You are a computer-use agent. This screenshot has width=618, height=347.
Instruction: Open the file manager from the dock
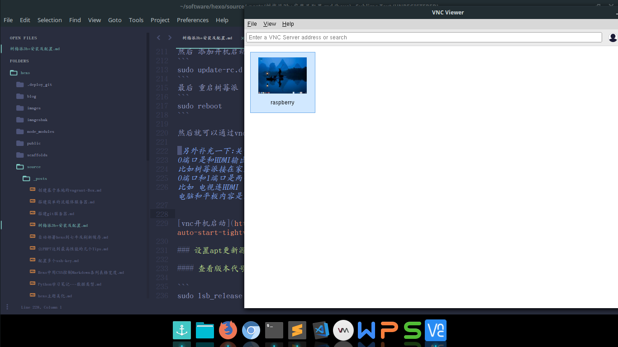(205, 330)
